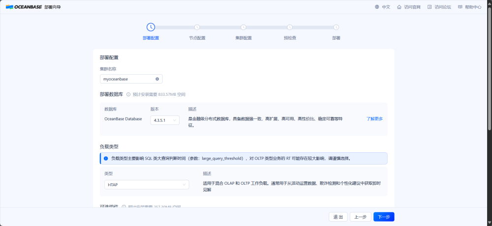Select the 节点配置 step label
Screen dimensions: 492x226
point(197,38)
